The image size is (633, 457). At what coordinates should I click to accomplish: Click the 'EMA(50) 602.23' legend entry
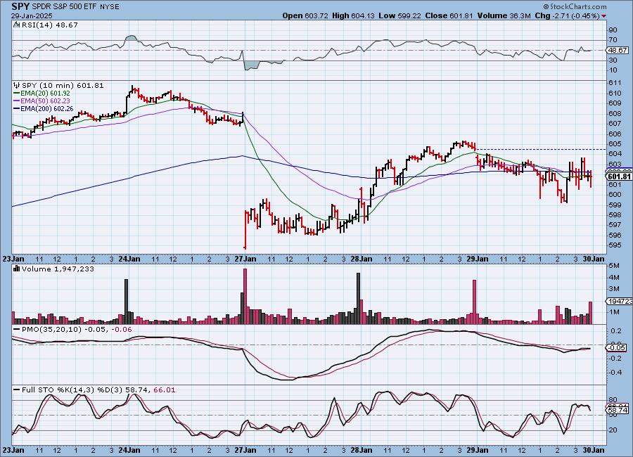(45, 101)
